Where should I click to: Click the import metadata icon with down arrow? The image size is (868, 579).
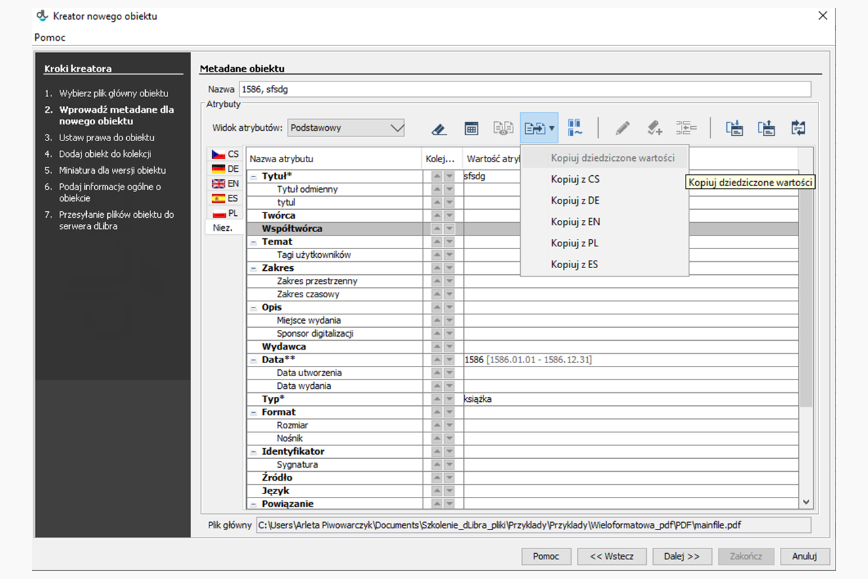(x=734, y=128)
